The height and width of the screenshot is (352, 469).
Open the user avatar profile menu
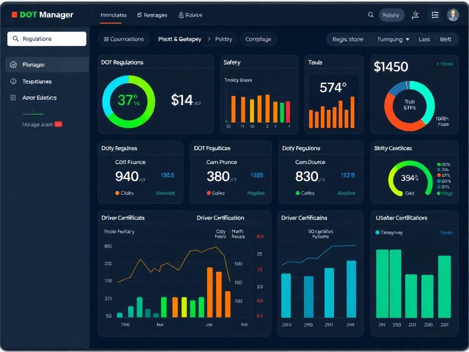point(453,15)
